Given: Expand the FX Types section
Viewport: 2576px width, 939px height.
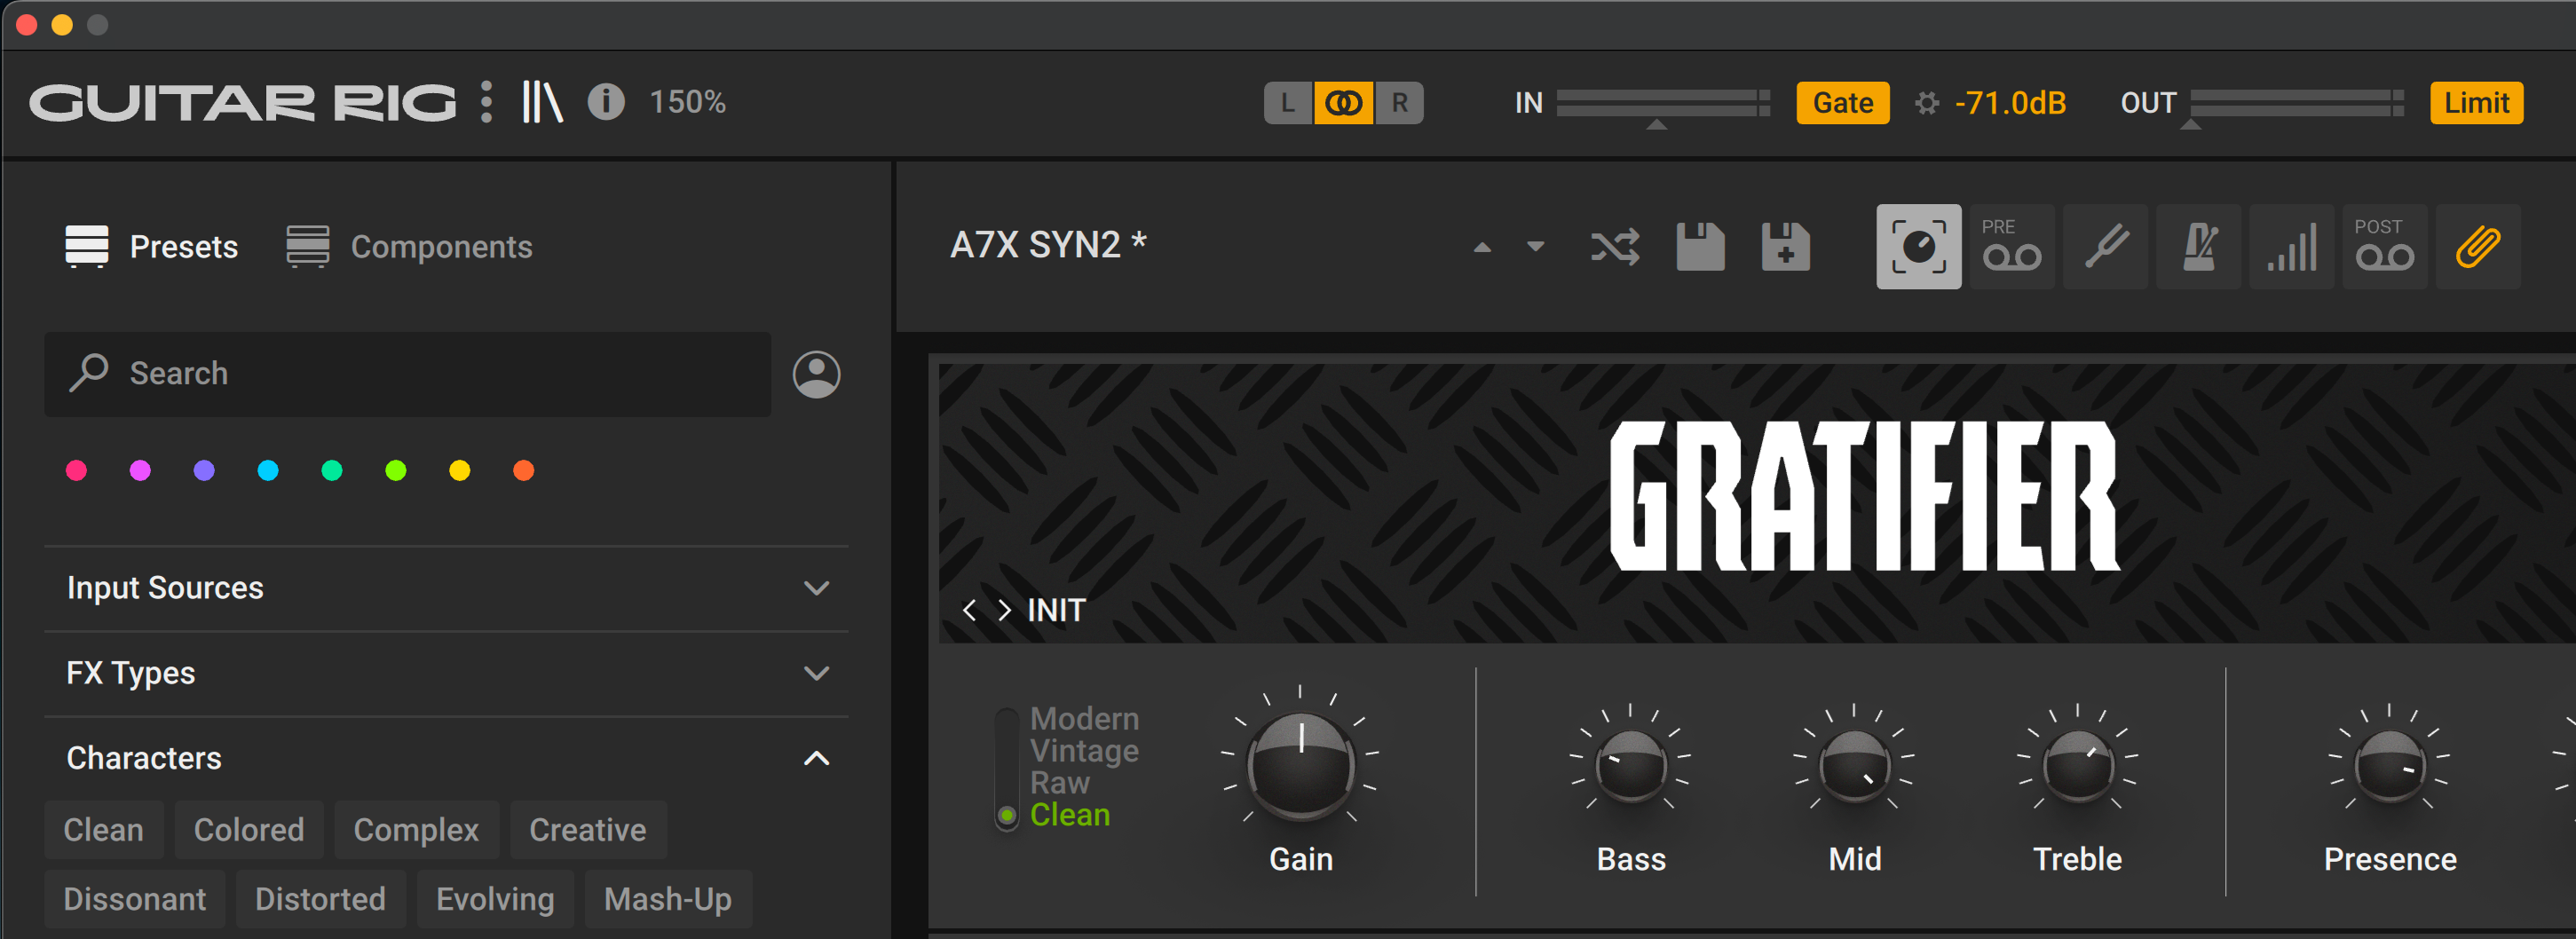Looking at the screenshot, I should pos(446,673).
